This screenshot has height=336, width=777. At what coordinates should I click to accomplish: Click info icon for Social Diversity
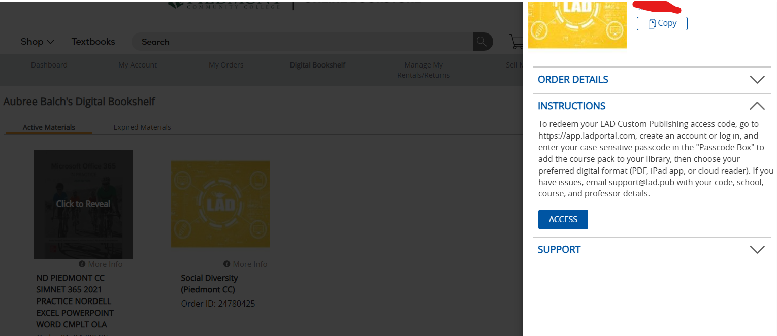tap(226, 264)
